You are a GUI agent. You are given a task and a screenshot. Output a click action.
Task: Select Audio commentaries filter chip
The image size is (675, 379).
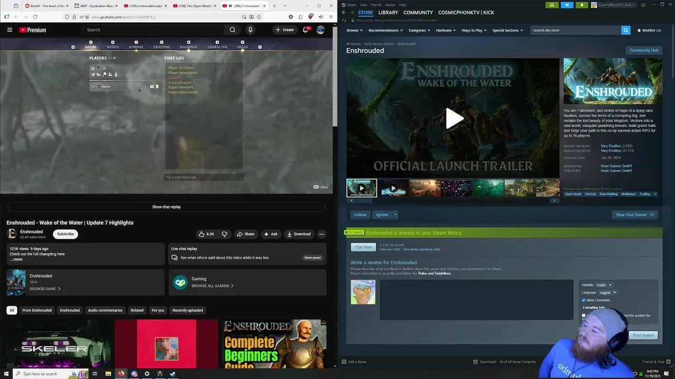click(105, 310)
